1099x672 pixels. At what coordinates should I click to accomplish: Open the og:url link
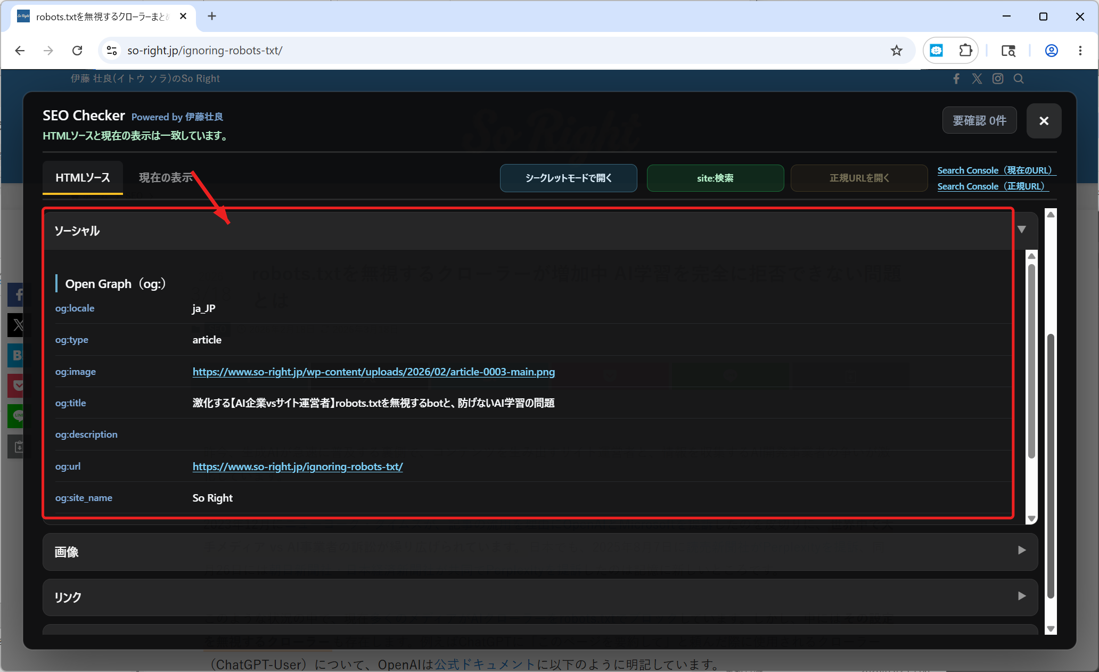coord(298,466)
